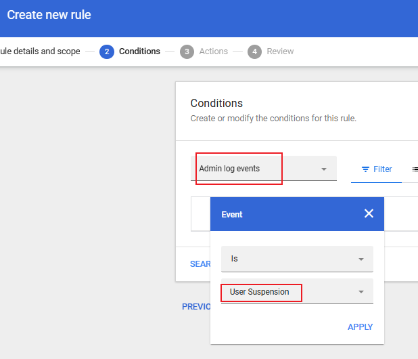Screen dimensions: 418x359
Task: Click the Filter funnel icon
Action: [x=365, y=169]
